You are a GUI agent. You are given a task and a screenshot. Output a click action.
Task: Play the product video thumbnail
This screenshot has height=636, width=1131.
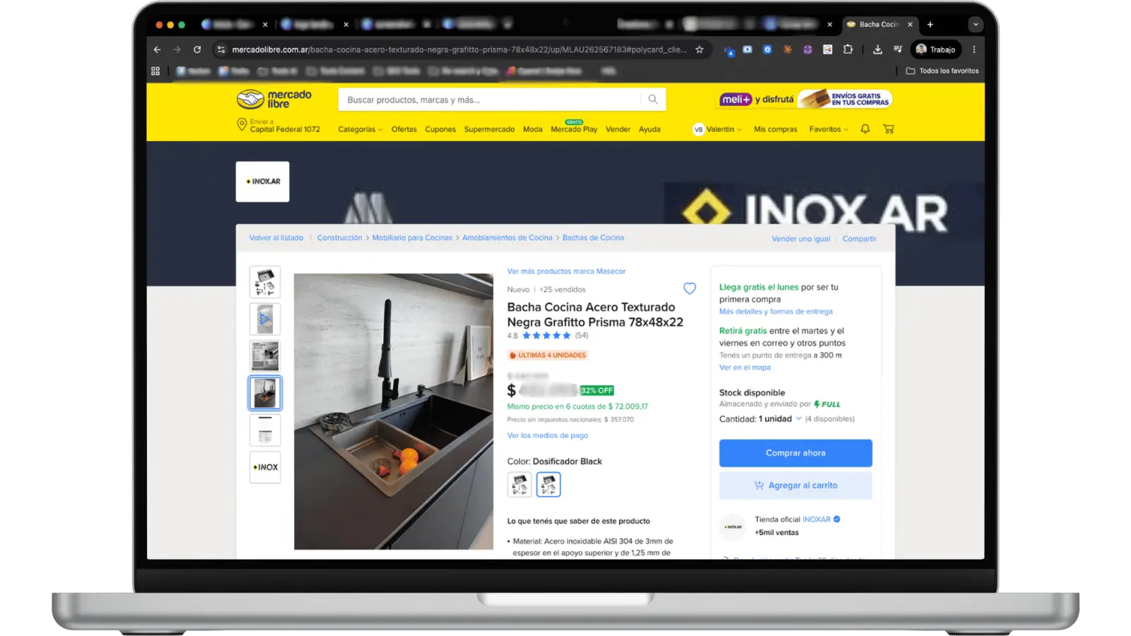[265, 319]
